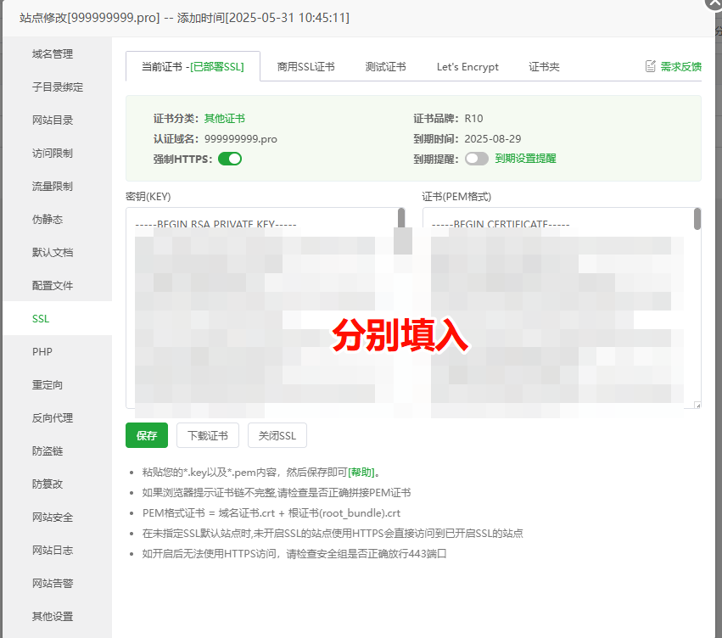Click the hint line about 证书链不完整
Screen dimensions: 722x638
pyautogui.click(x=277, y=493)
